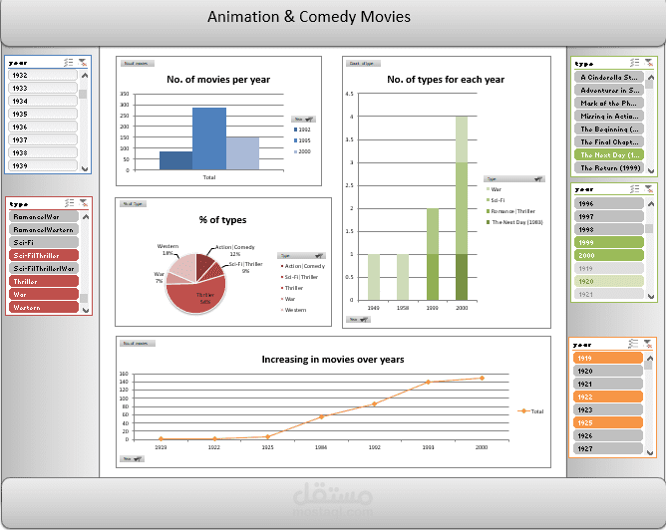Select 'No. of types for each year' title
Screen dimensions: 666x530
pos(446,80)
